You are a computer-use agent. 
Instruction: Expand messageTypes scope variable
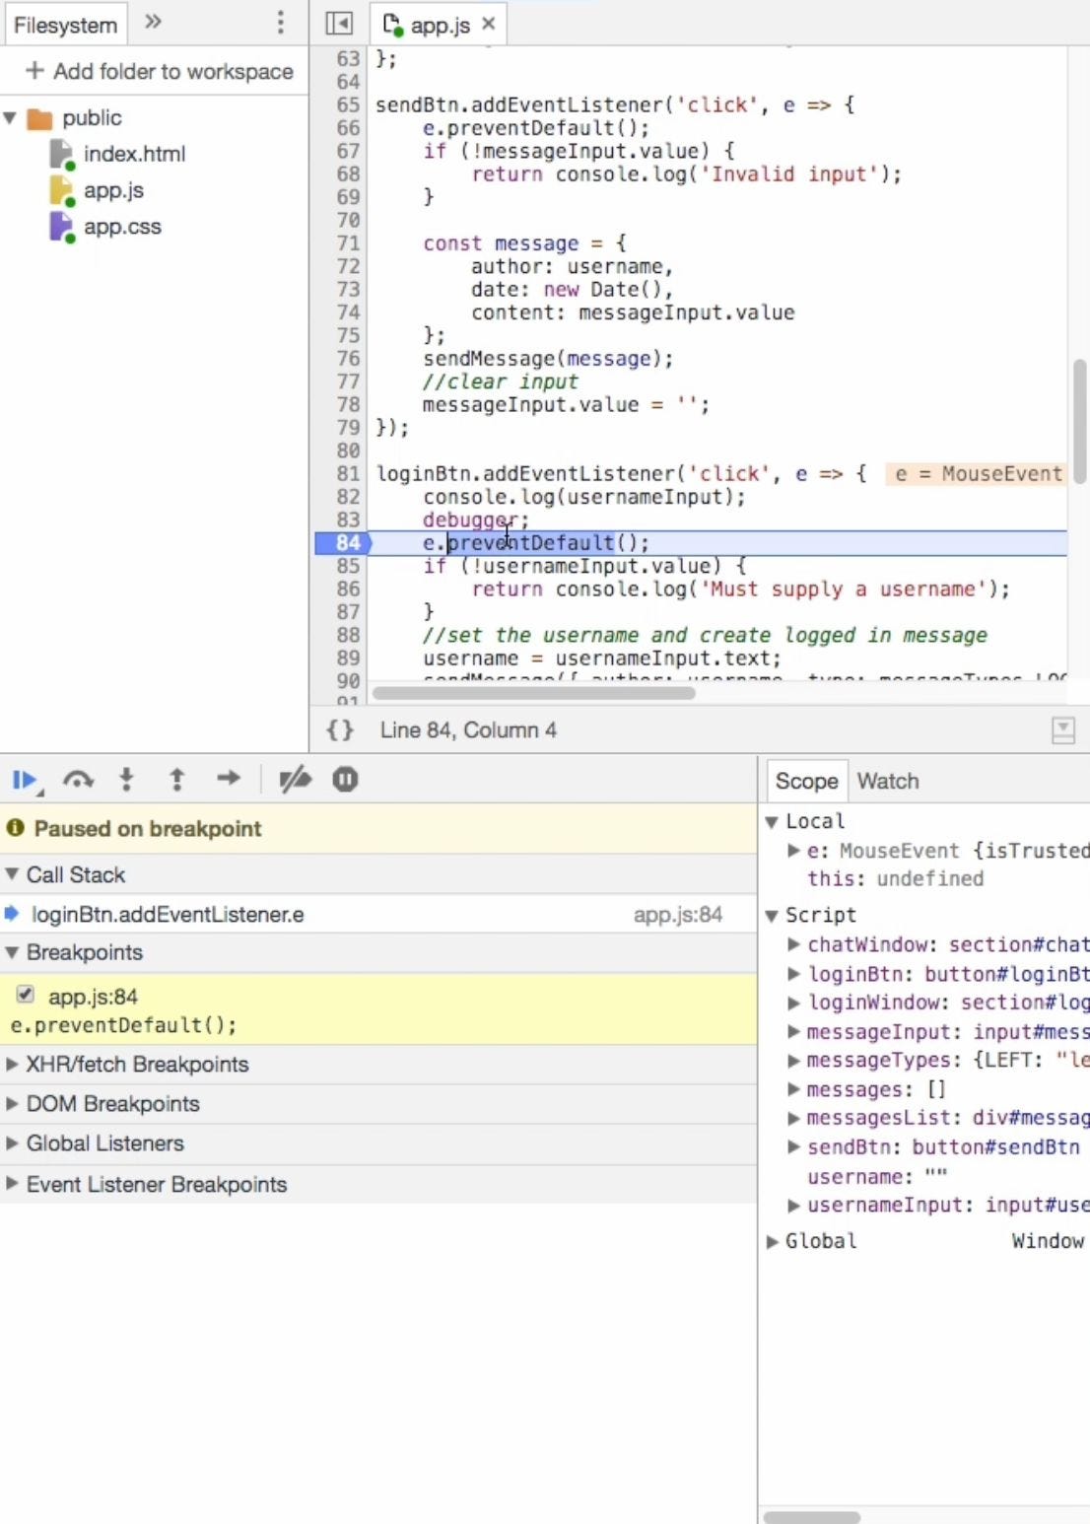793,1061
